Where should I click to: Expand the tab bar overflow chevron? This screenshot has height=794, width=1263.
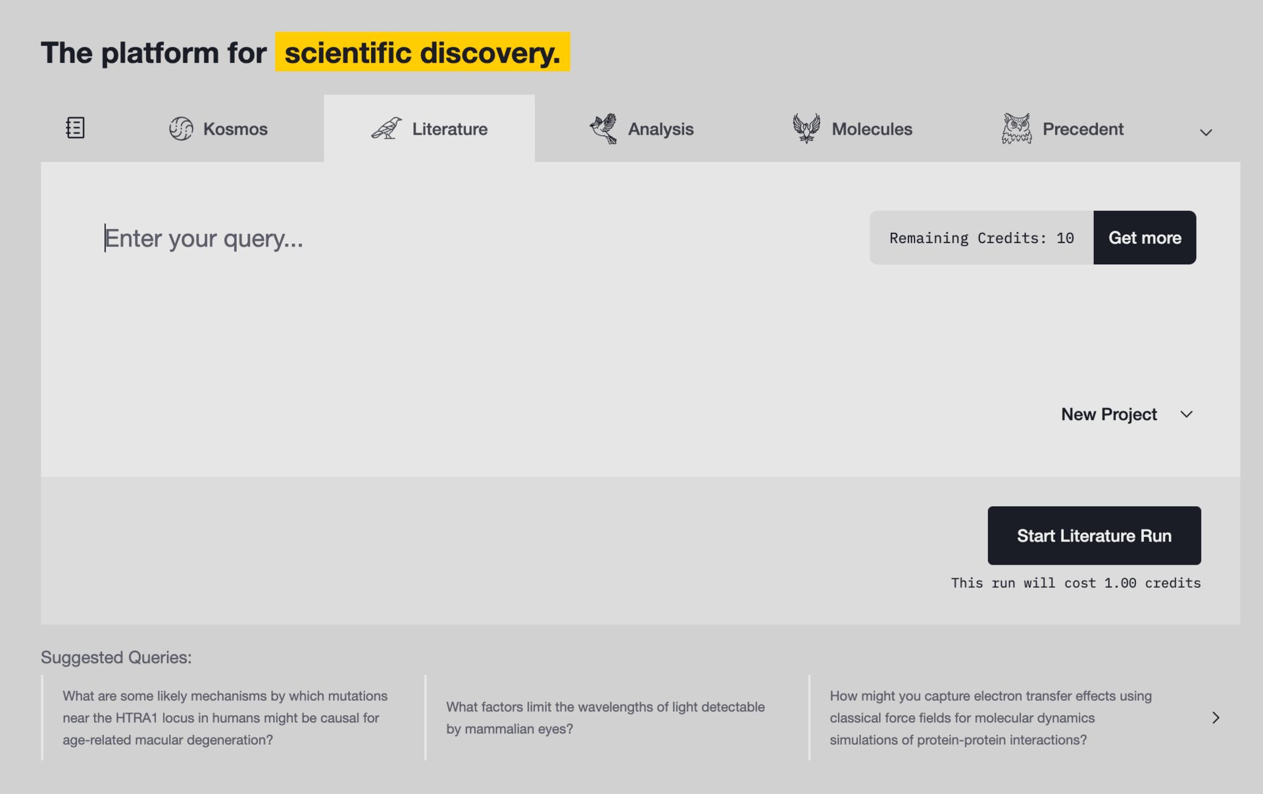1205,132
